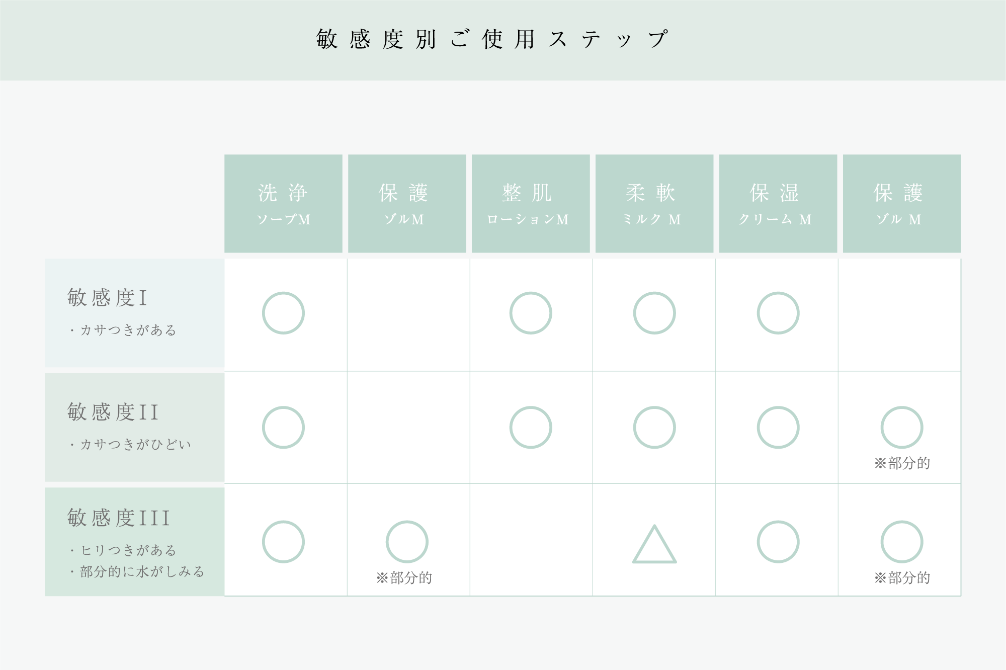Click the circle for 敏感度I under 洗浄 ソープM
The width and height of the screenshot is (1006, 670).
[x=283, y=313]
